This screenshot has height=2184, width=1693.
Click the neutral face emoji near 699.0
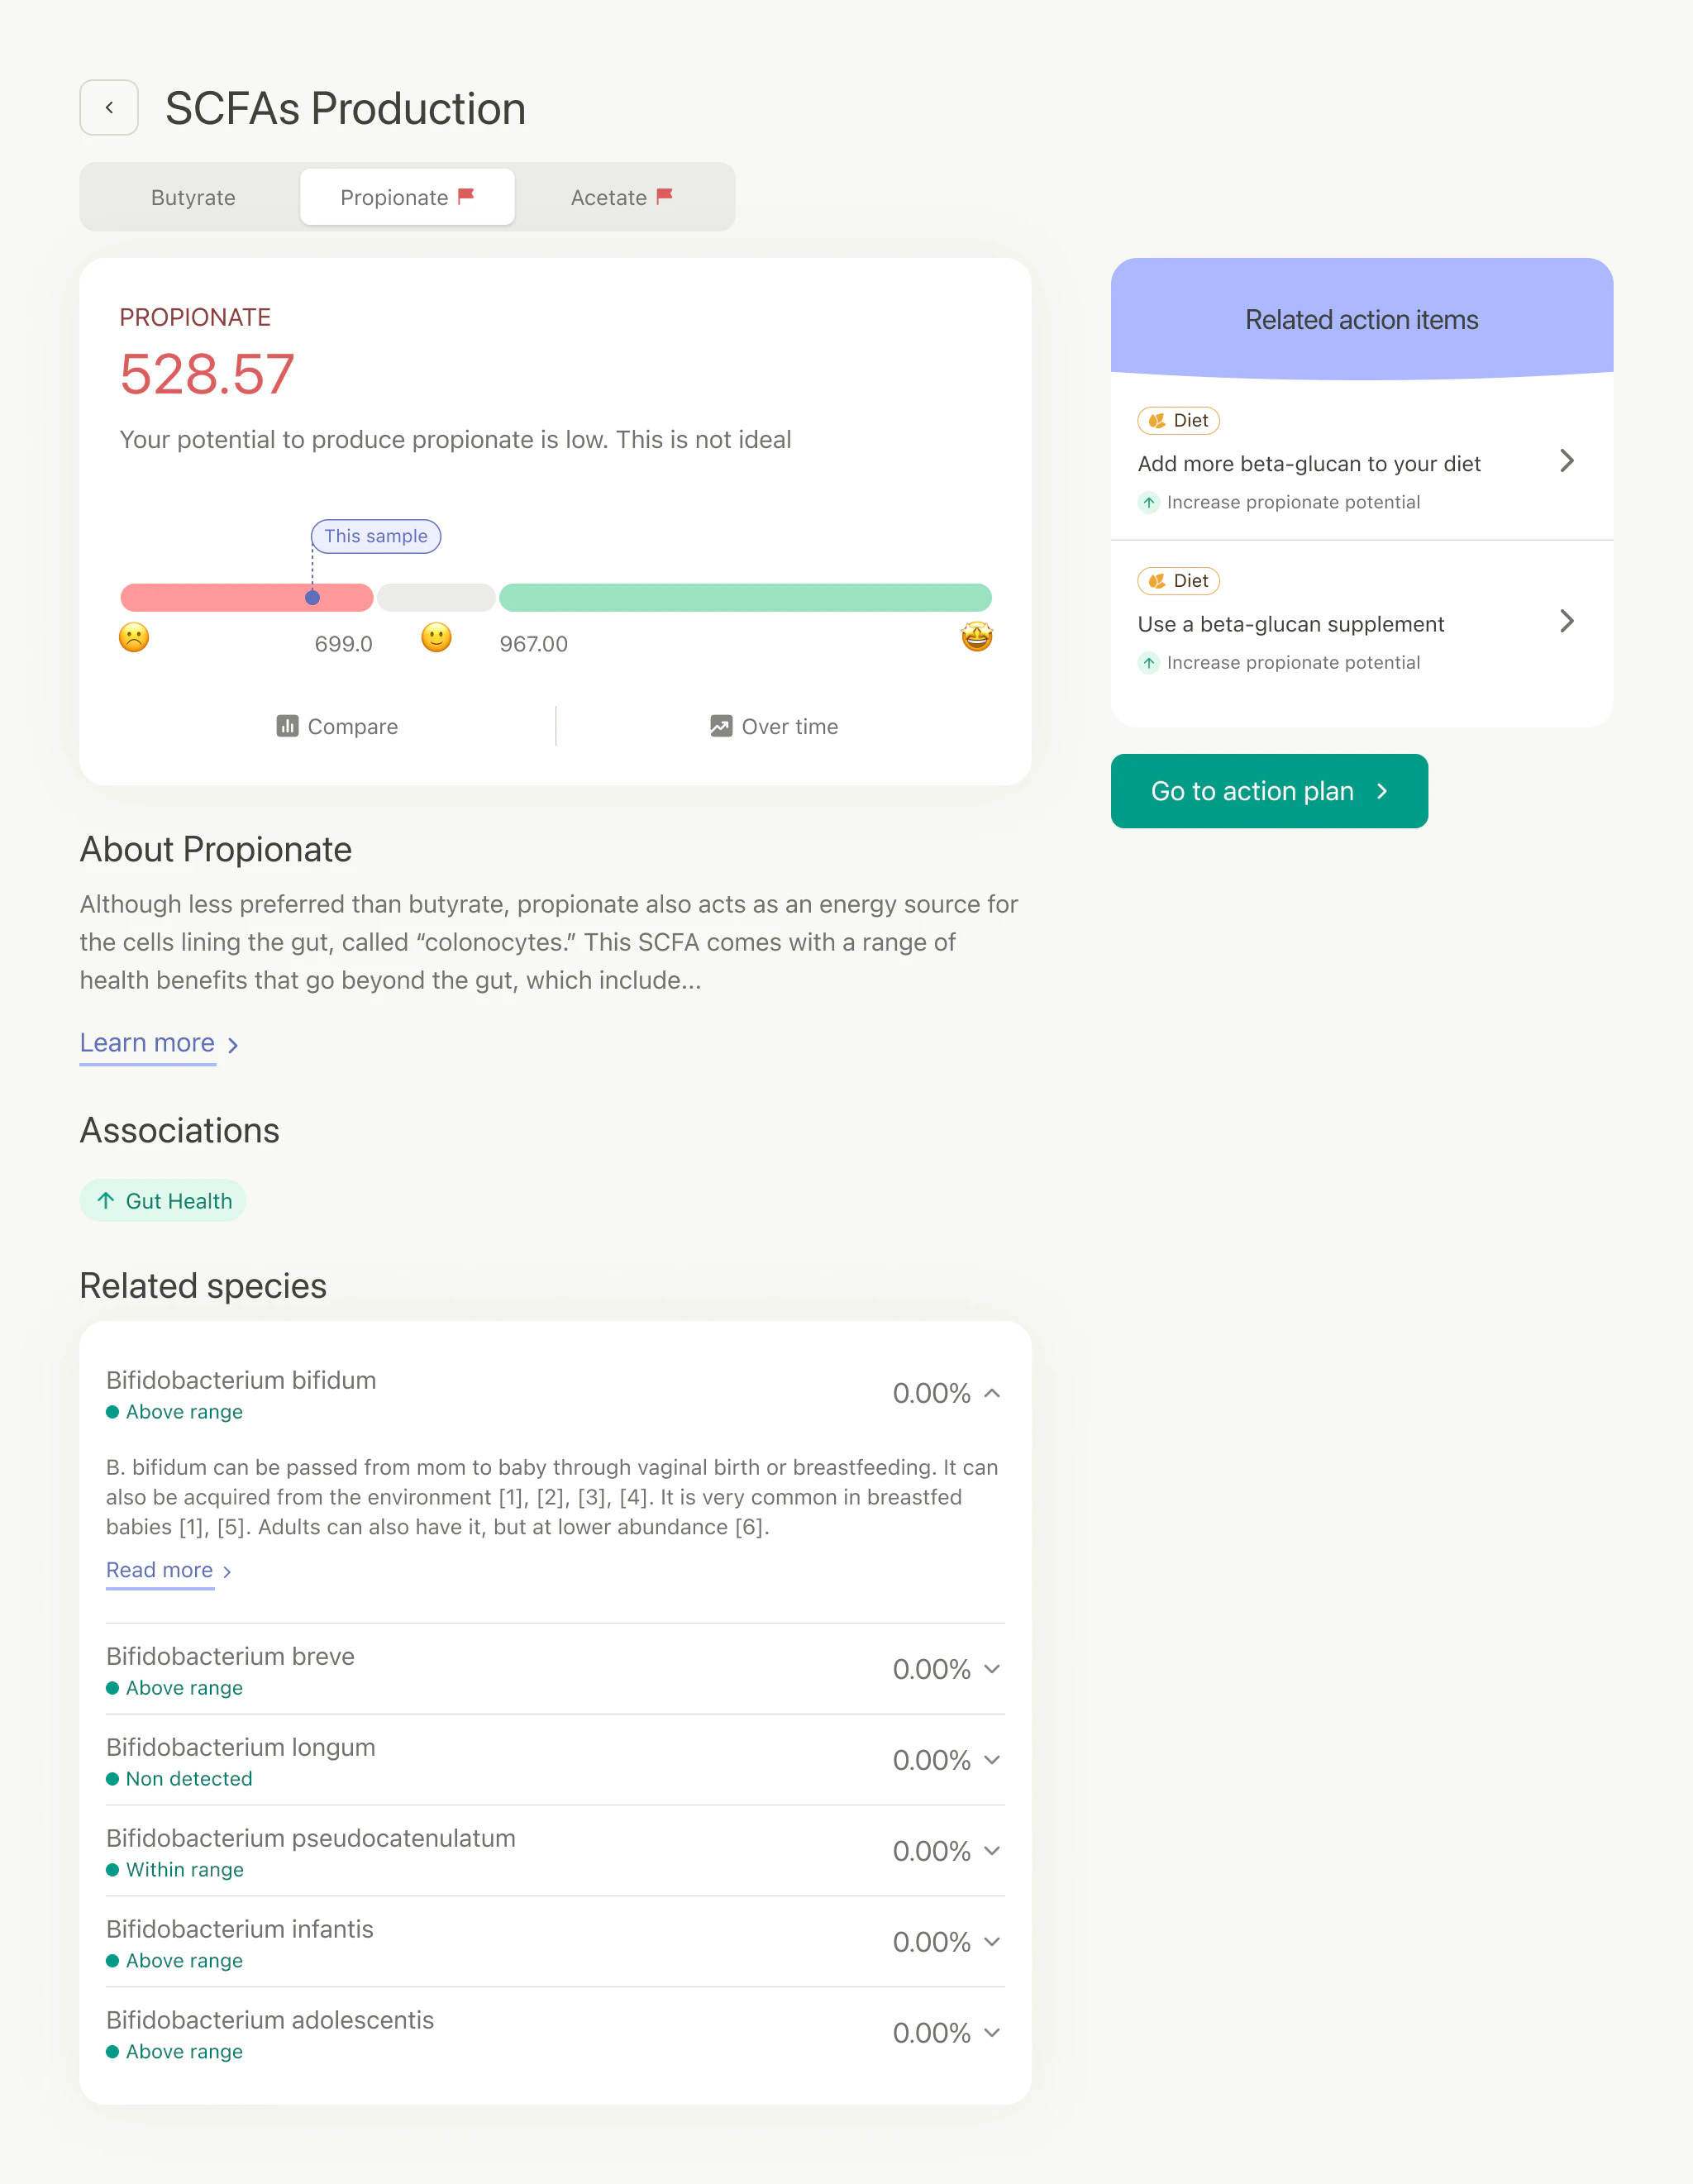click(x=435, y=637)
